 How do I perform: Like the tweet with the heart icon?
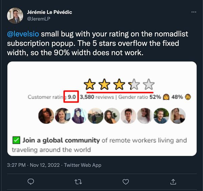126,182
